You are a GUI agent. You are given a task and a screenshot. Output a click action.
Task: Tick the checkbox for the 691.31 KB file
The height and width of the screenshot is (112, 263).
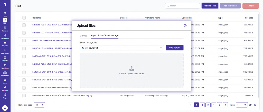tap(24, 41)
